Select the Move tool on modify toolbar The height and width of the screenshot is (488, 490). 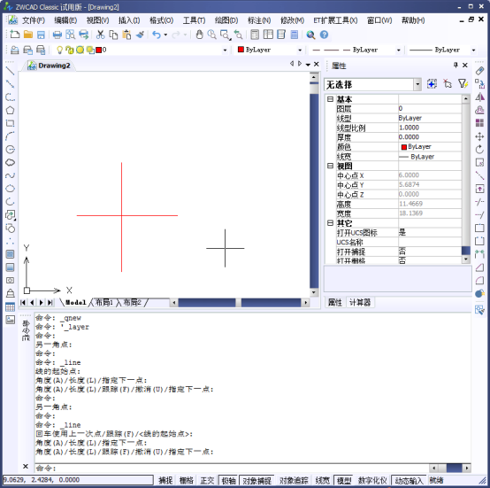pos(479,136)
